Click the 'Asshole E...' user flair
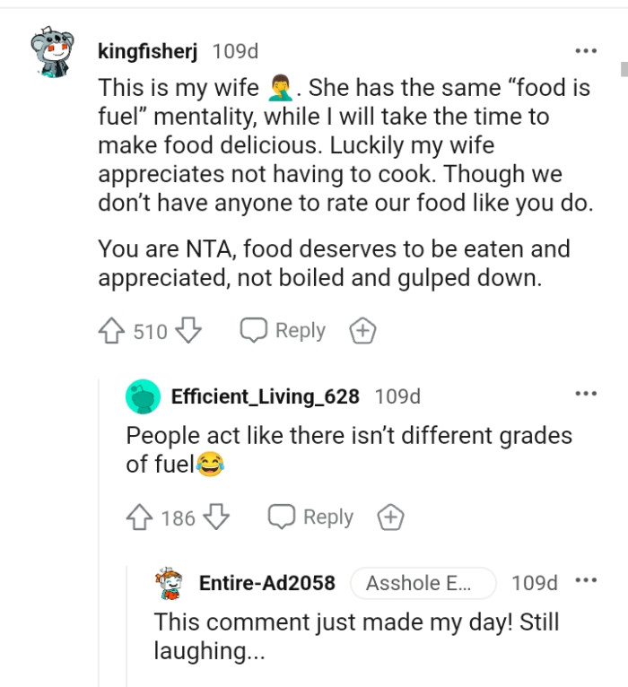 (x=422, y=583)
